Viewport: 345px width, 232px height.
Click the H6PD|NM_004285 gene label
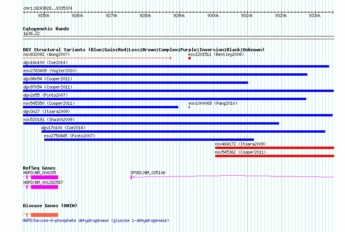click(40, 173)
